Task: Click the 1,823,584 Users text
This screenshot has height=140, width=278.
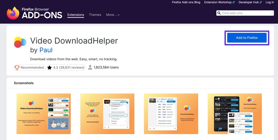Action: click(106, 67)
